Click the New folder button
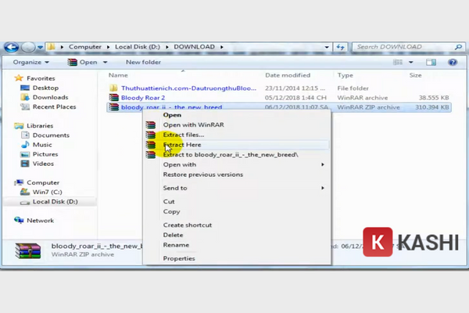The width and height of the screenshot is (469, 313). [x=143, y=62]
